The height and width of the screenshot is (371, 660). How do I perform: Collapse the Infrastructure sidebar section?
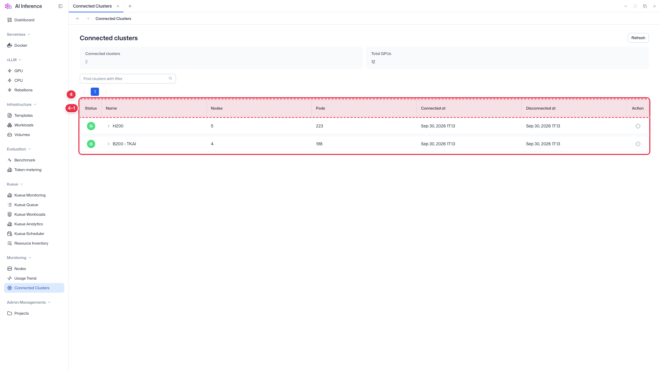coord(22,104)
